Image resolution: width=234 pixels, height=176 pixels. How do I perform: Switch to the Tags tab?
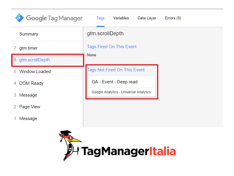100,18
